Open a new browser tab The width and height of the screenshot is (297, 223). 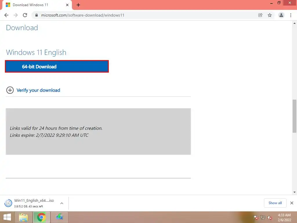click(x=78, y=5)
